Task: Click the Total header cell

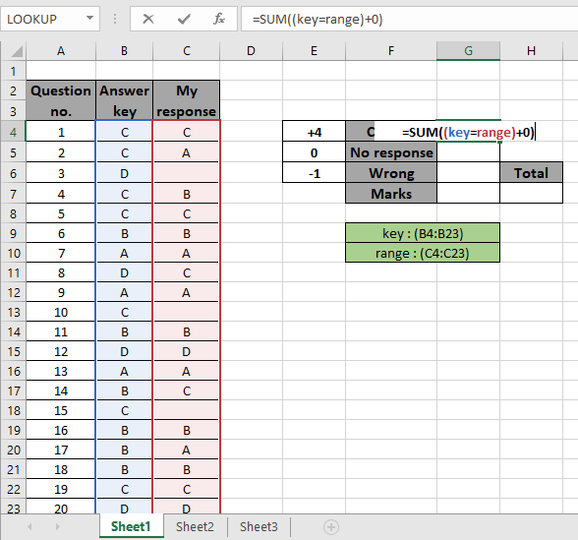Action: point(531,173)
